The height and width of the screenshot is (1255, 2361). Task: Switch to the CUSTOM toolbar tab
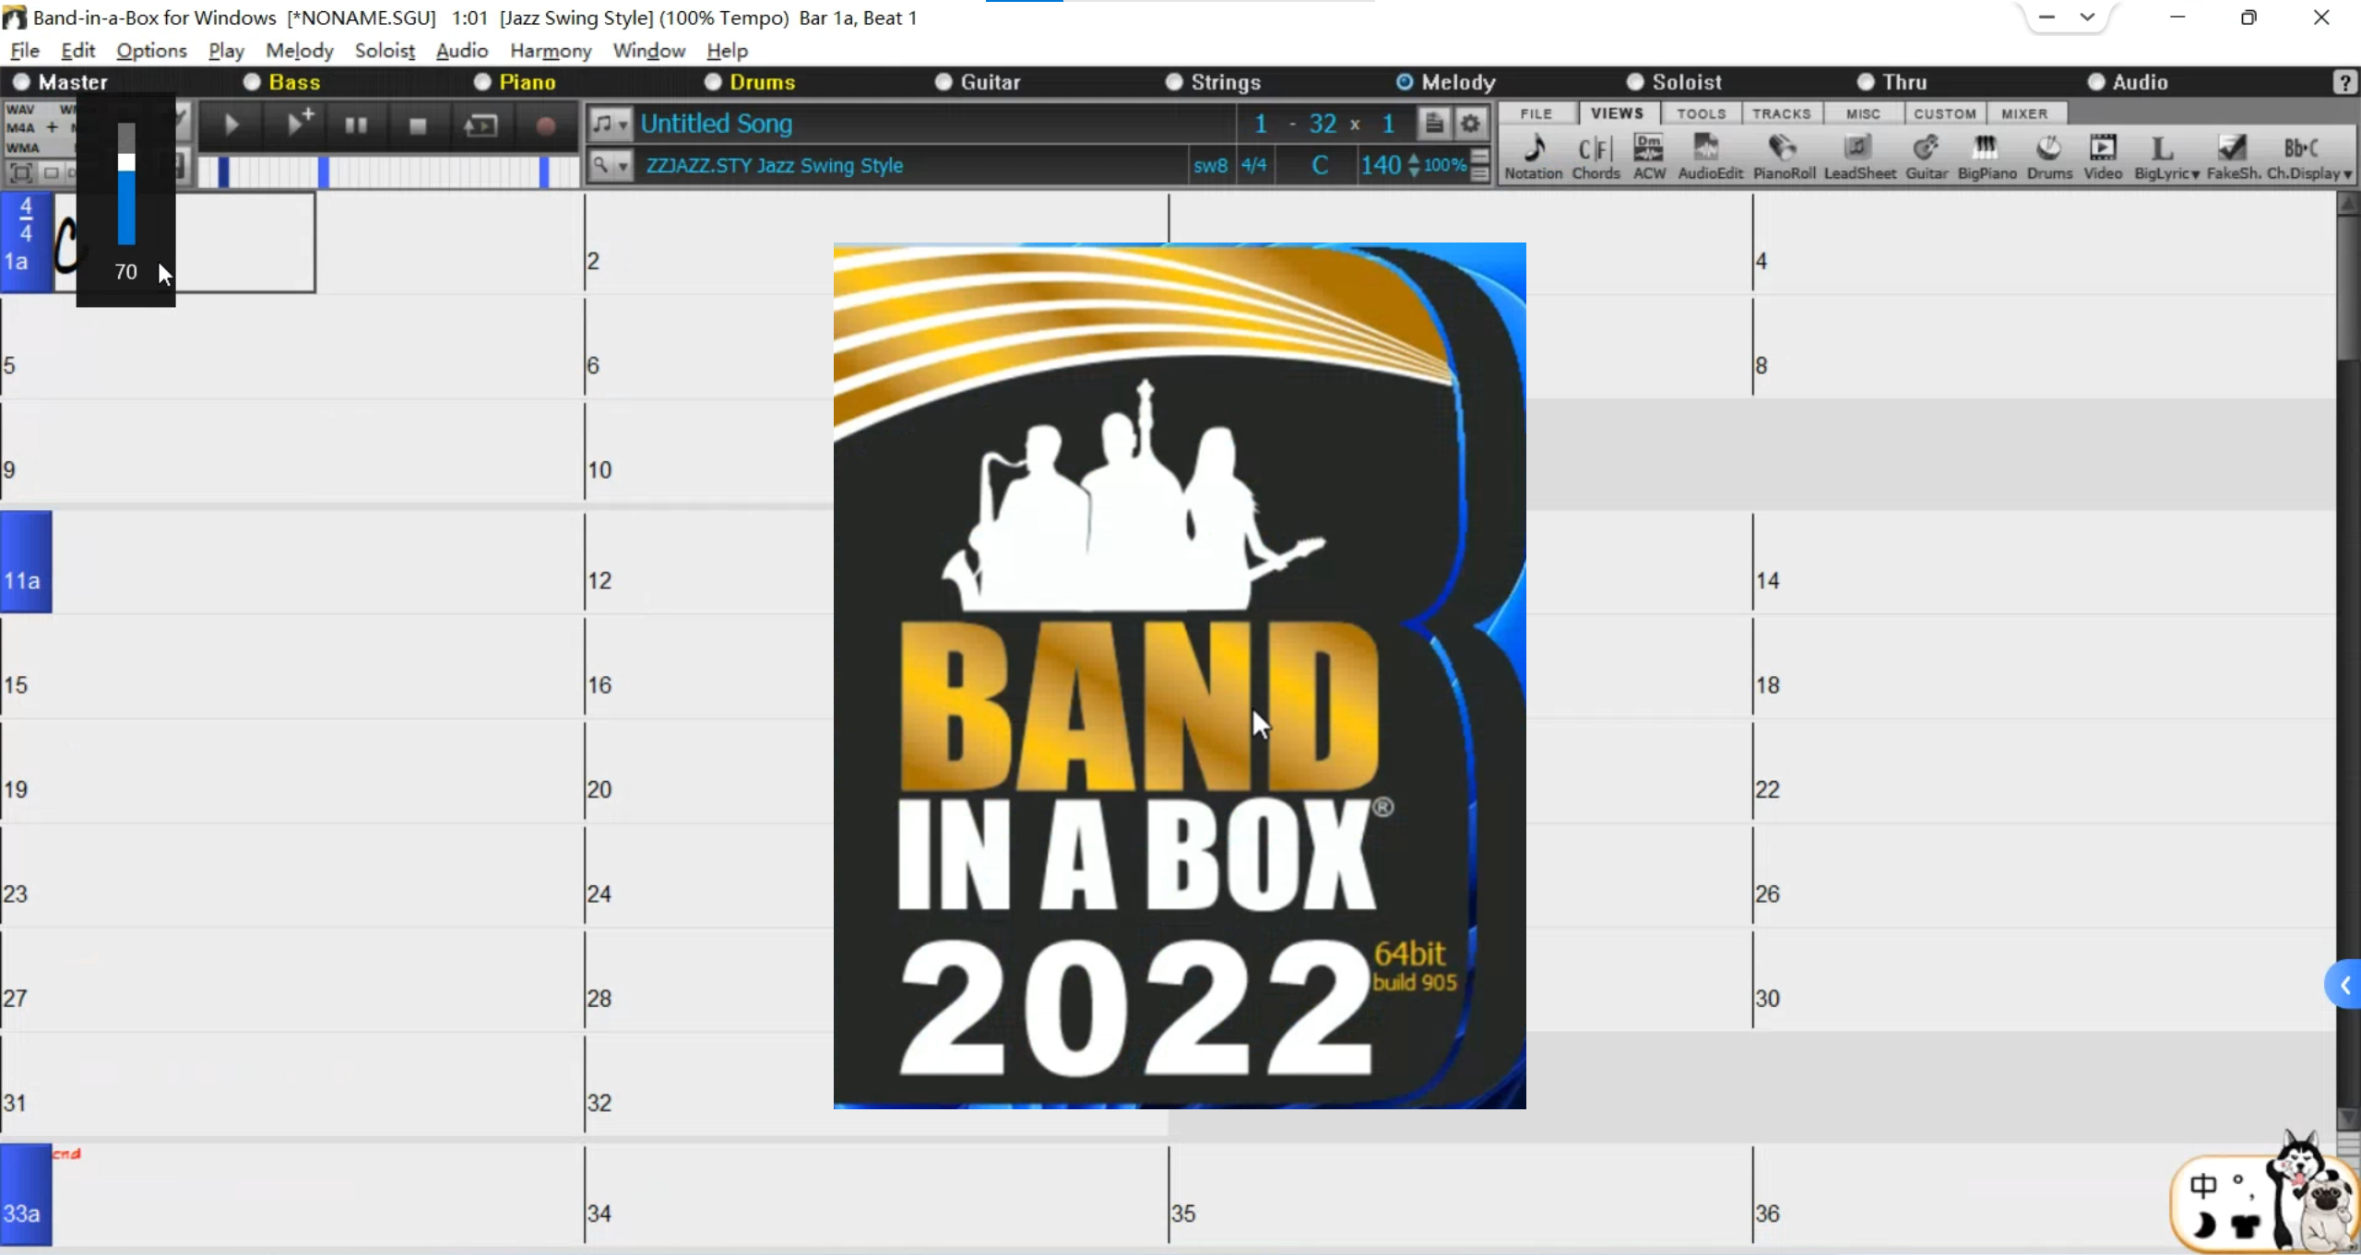coord(1945,113)
